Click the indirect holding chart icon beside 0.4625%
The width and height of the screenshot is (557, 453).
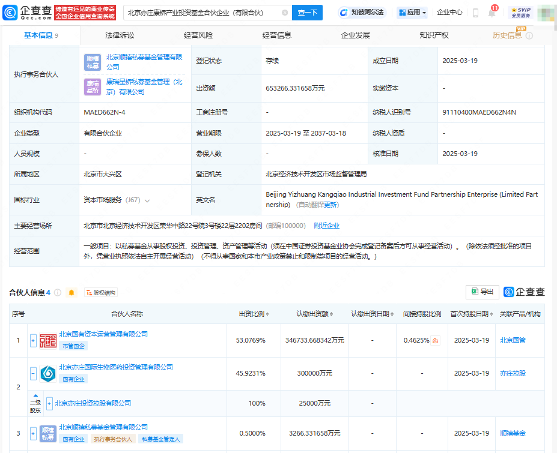tap(435, 341)
